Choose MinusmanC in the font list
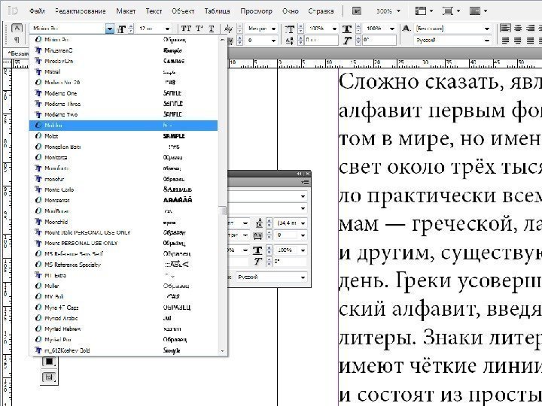The image size is (542, 406). (123, 50)
